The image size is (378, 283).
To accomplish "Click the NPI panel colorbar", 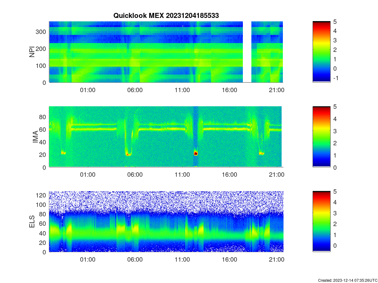I will tap(322, 52).
